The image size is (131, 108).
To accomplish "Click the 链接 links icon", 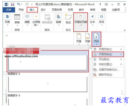I will click(x=58, y=16).
